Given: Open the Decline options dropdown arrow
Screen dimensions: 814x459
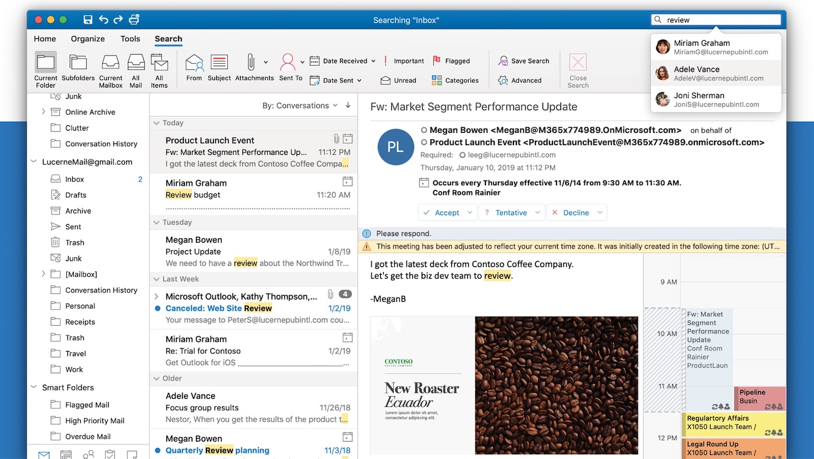Looking at the screenshot, I should [600, 213].
